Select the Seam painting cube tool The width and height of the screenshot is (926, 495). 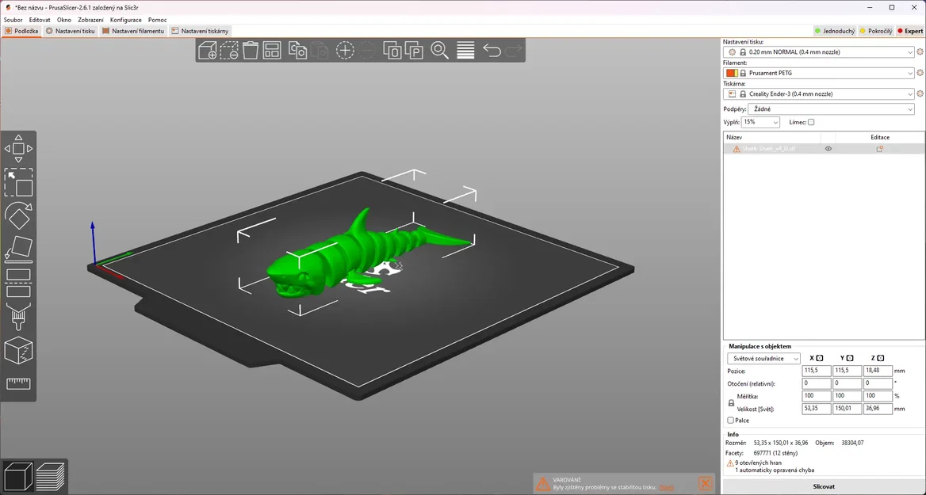click(x=18, y=350)
